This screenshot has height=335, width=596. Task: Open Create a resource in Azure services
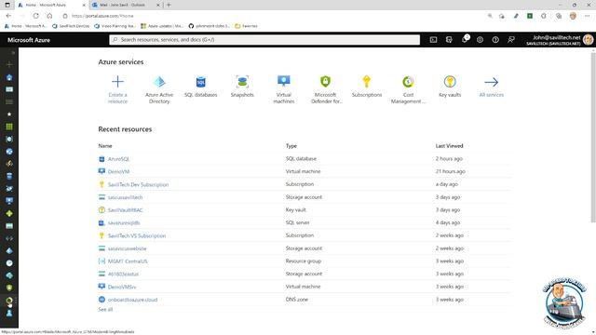[x=117, y=89]
